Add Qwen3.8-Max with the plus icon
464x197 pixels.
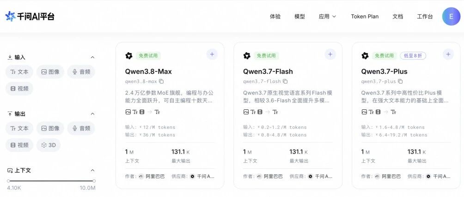[212, 54]
